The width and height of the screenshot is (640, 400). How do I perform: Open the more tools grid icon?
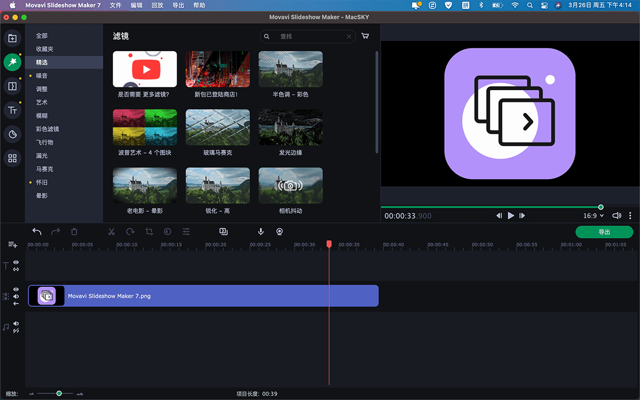pyautogui.click(x=12, y=158)
